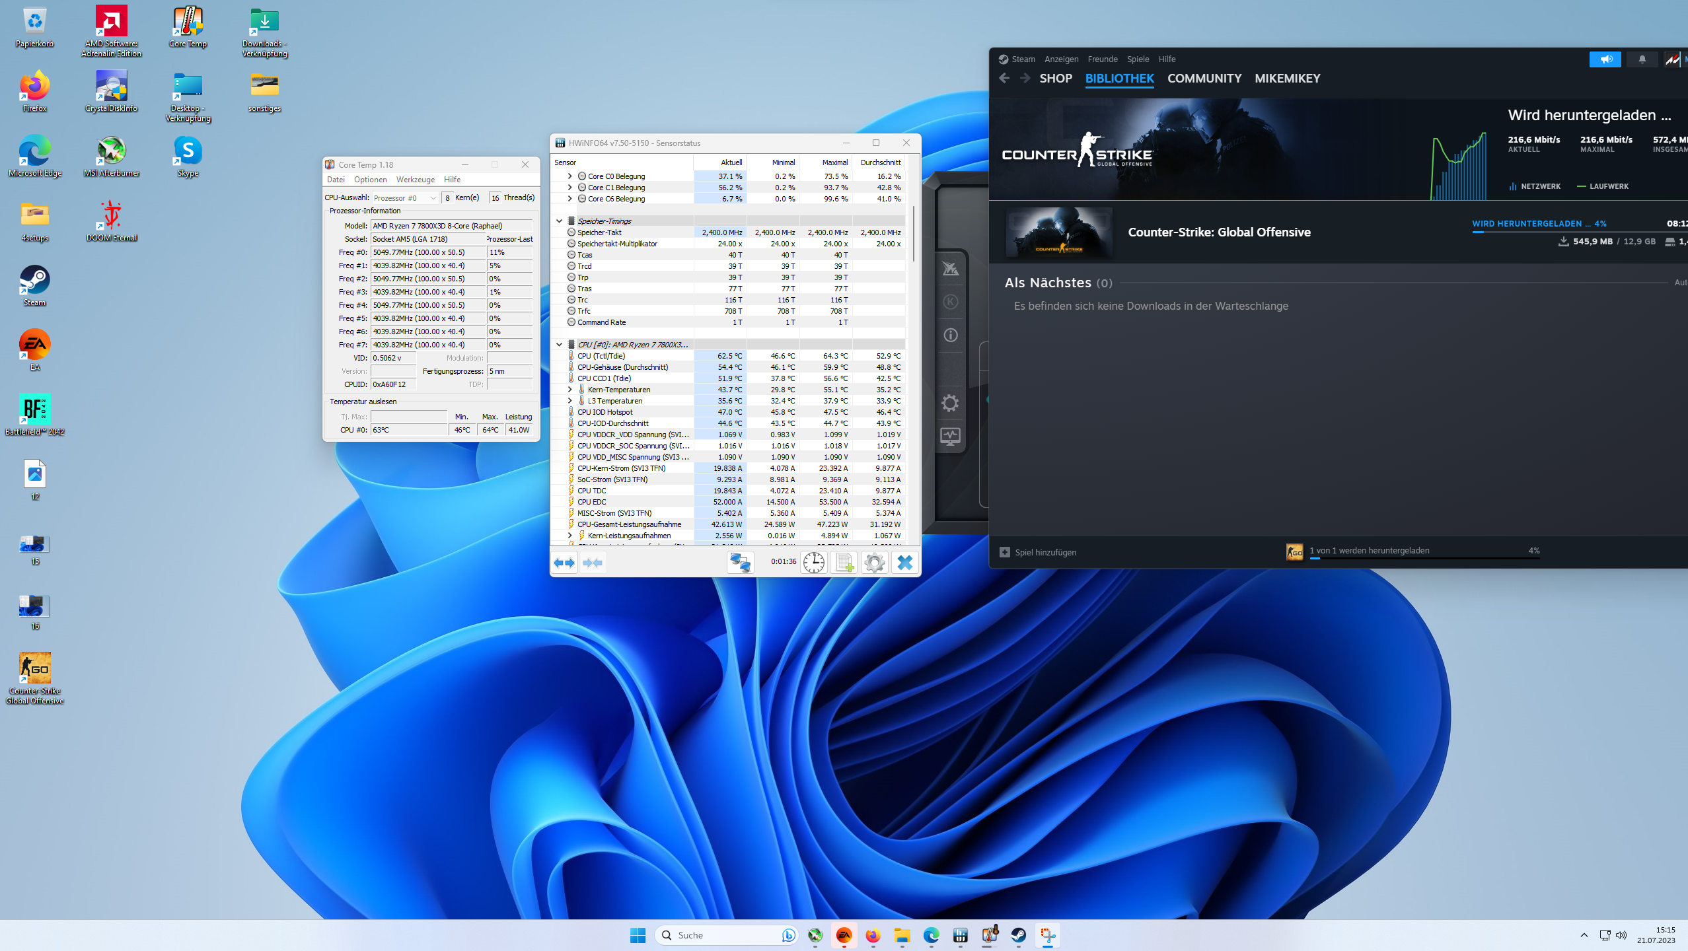The image size is (1688, 951).
Task: Click Counter-Strike download thumbnail image
Action: 1059,232
